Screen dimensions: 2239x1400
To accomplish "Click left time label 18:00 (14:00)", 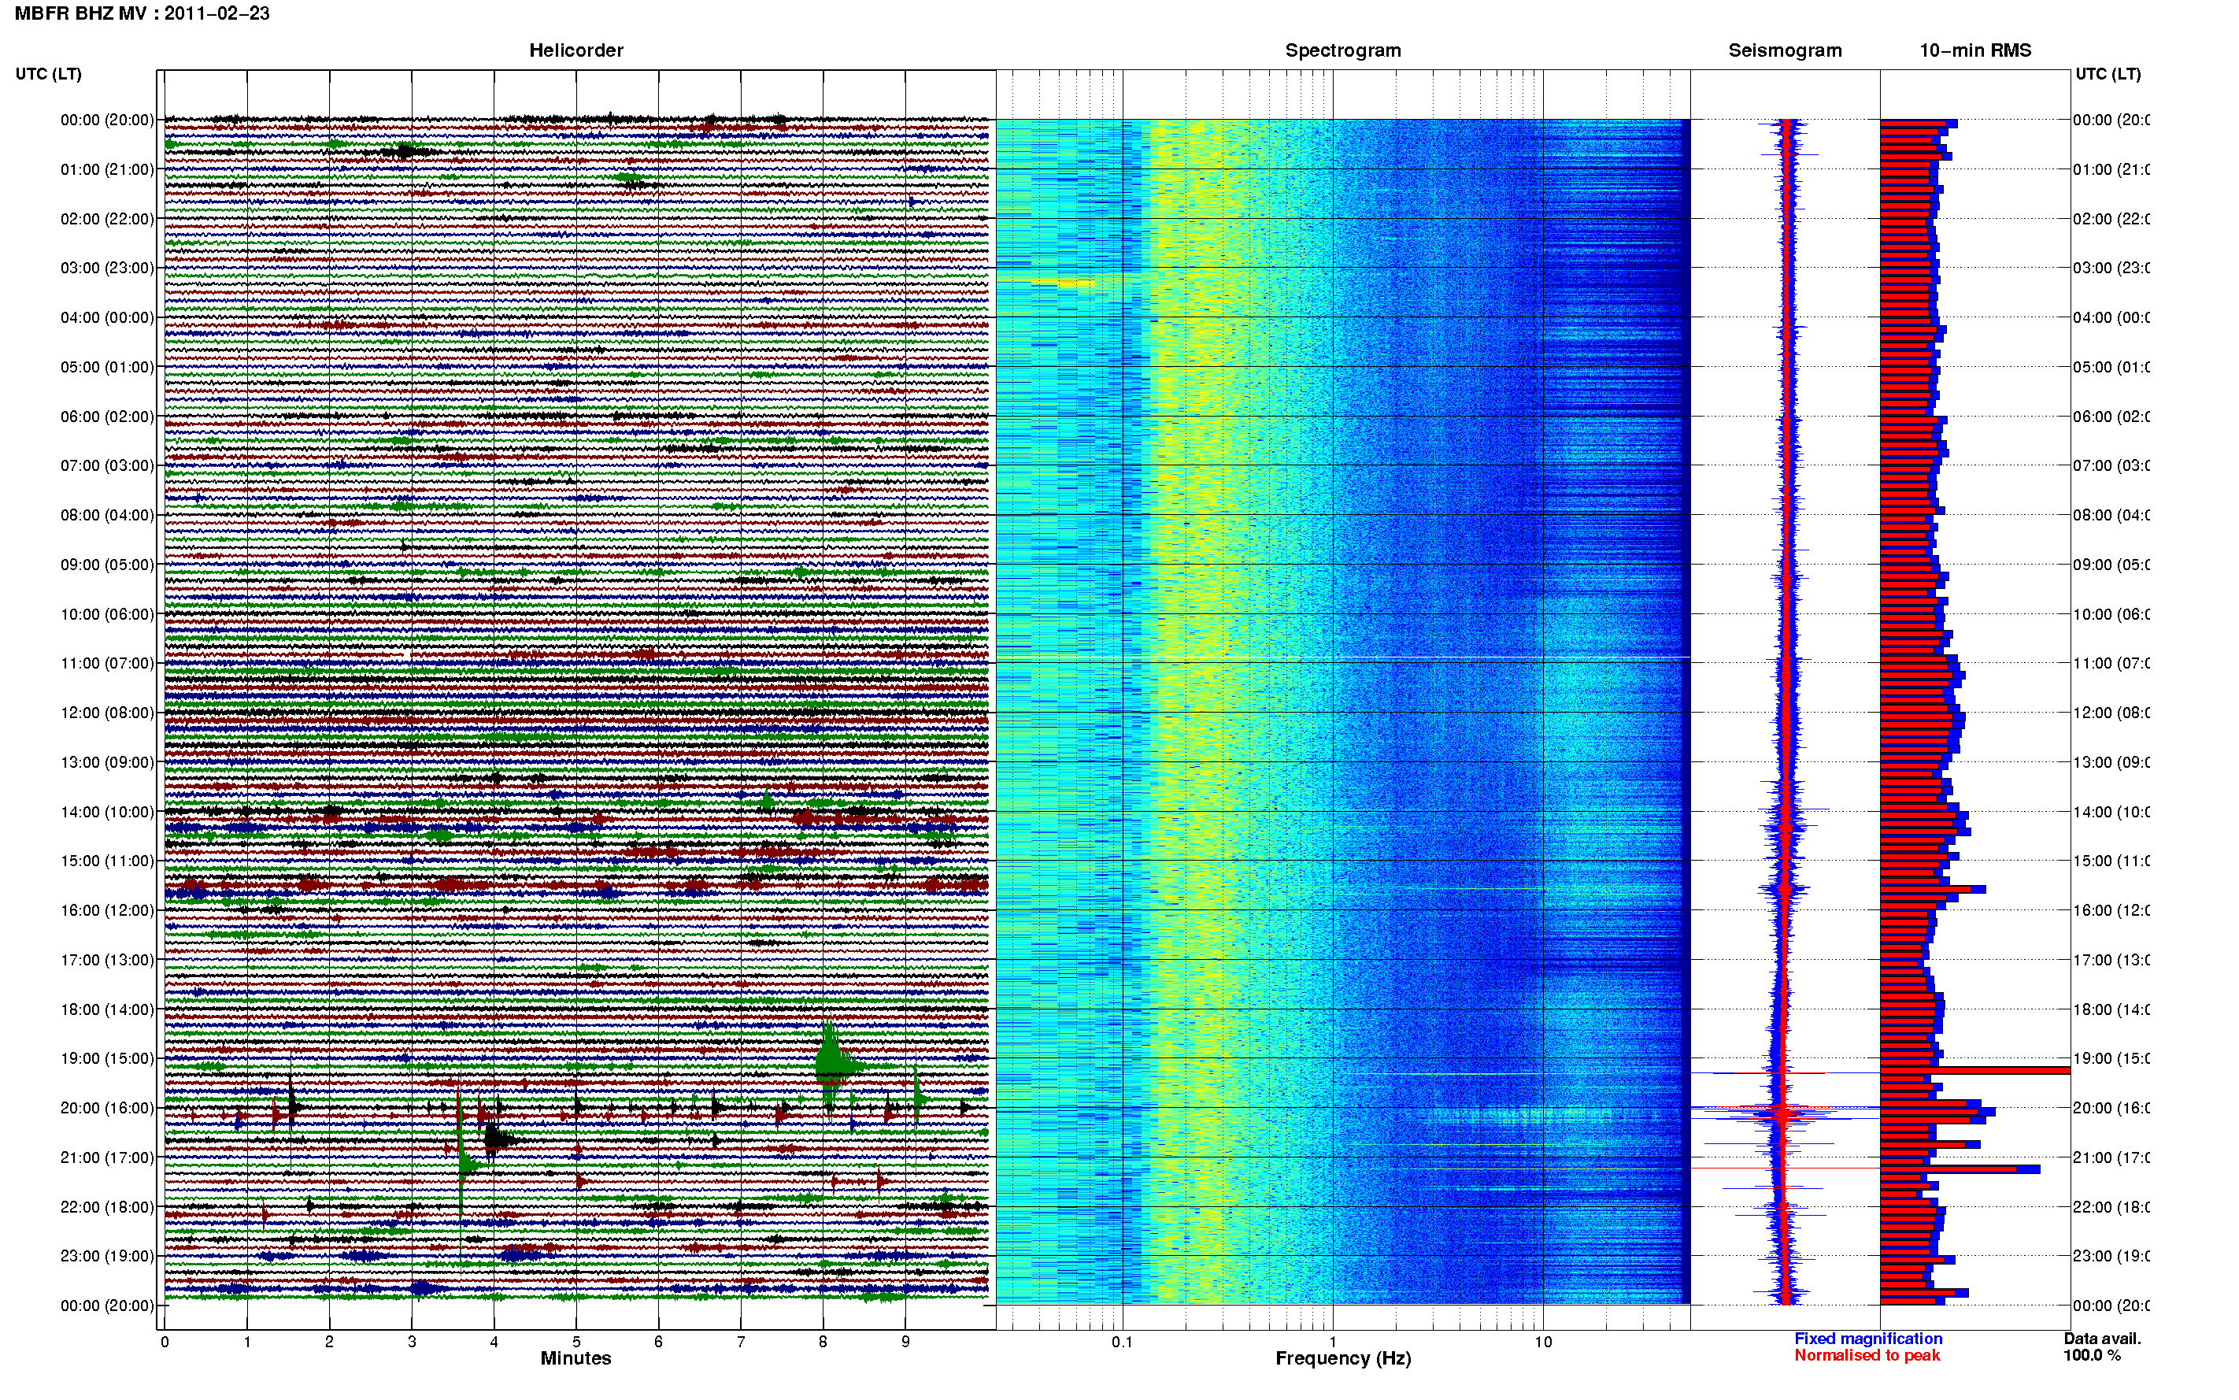I will (107, 1009).
